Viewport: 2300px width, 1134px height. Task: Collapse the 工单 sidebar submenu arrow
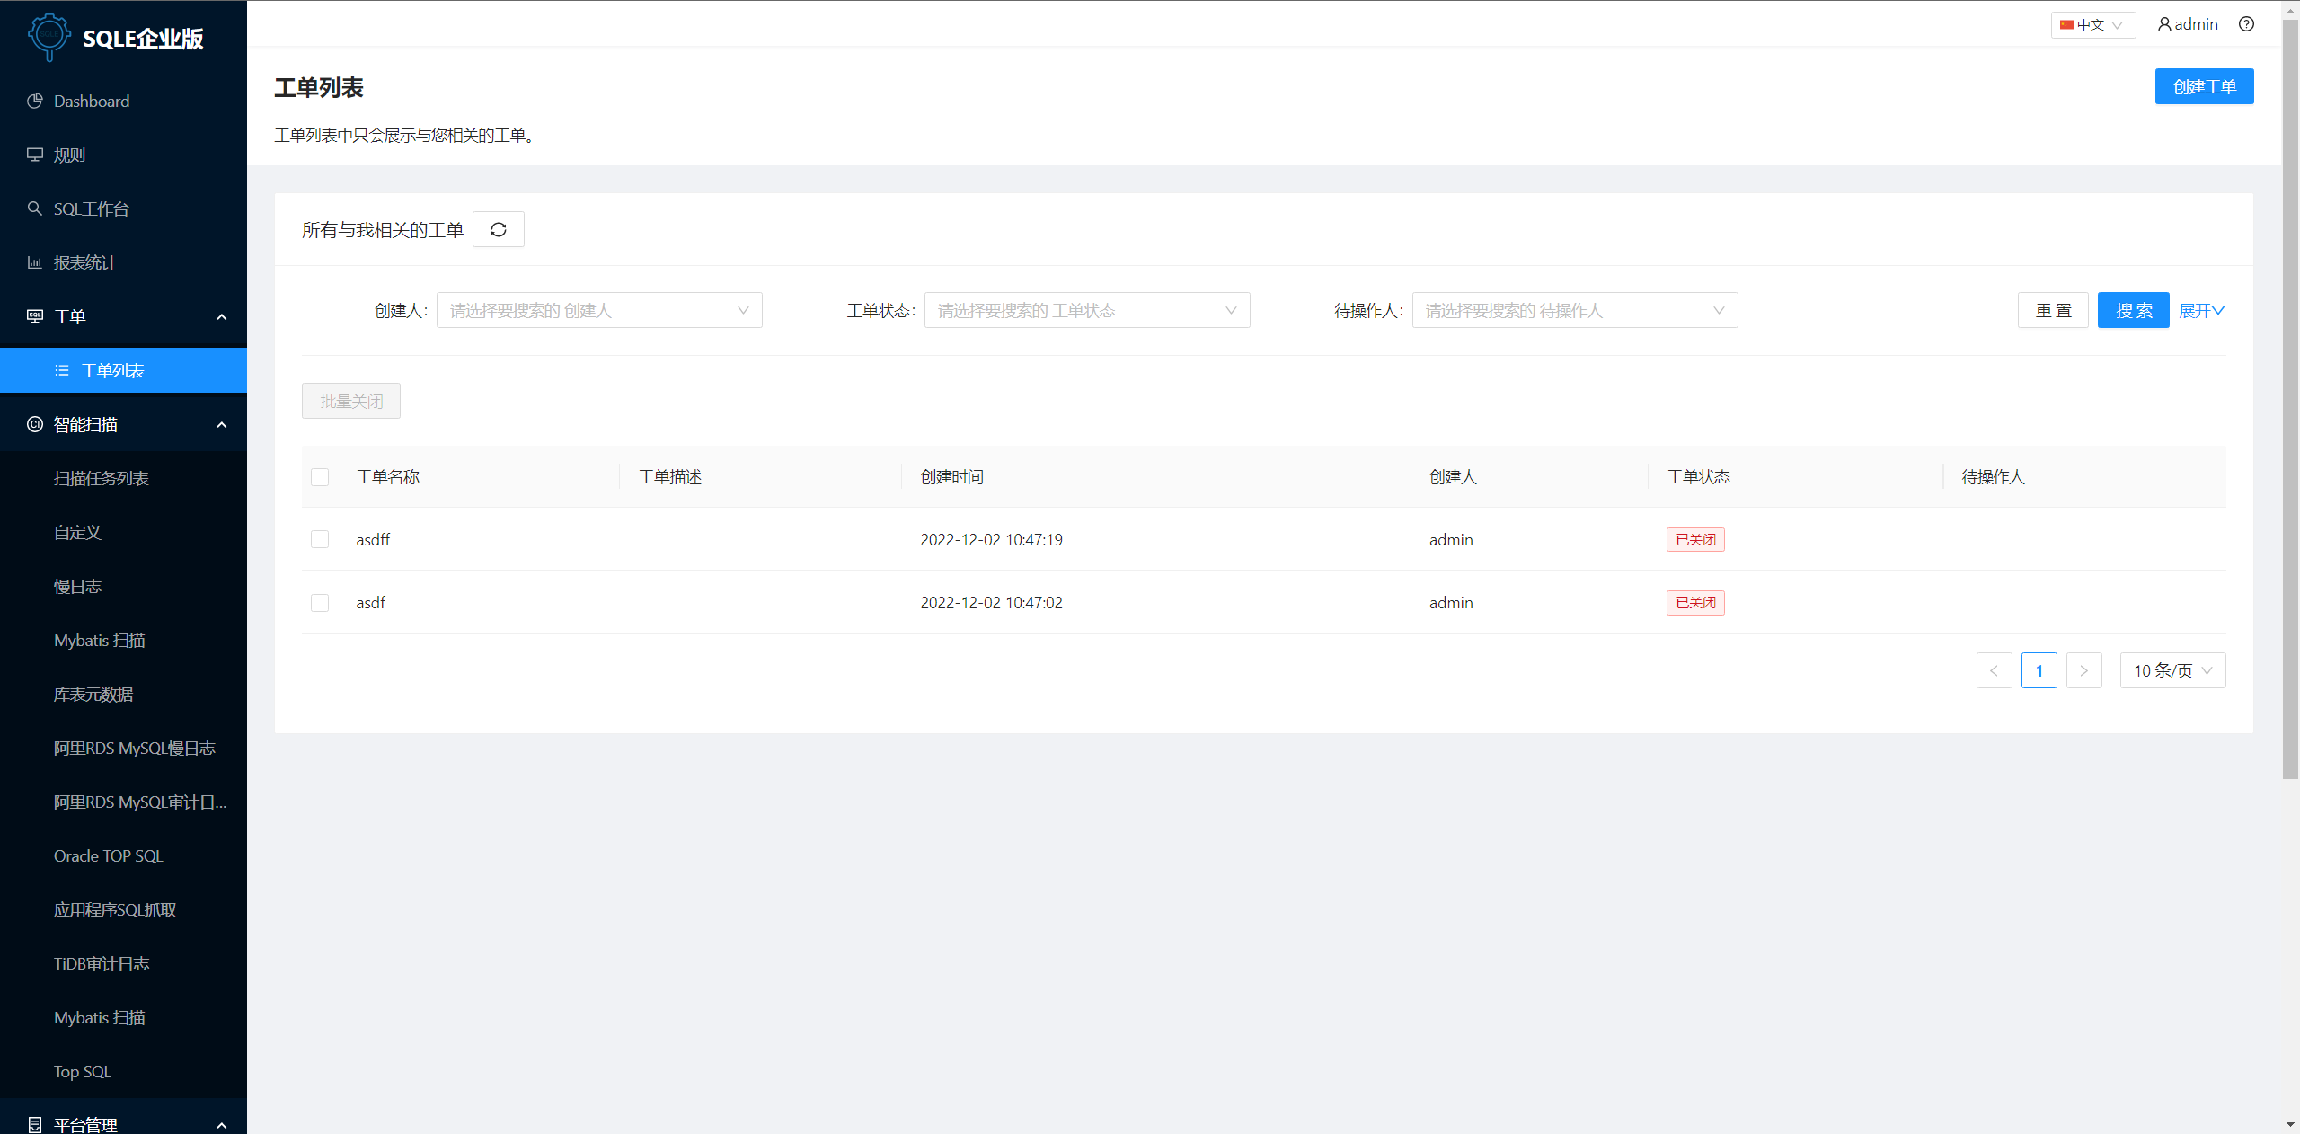click(x=222, y=316)
